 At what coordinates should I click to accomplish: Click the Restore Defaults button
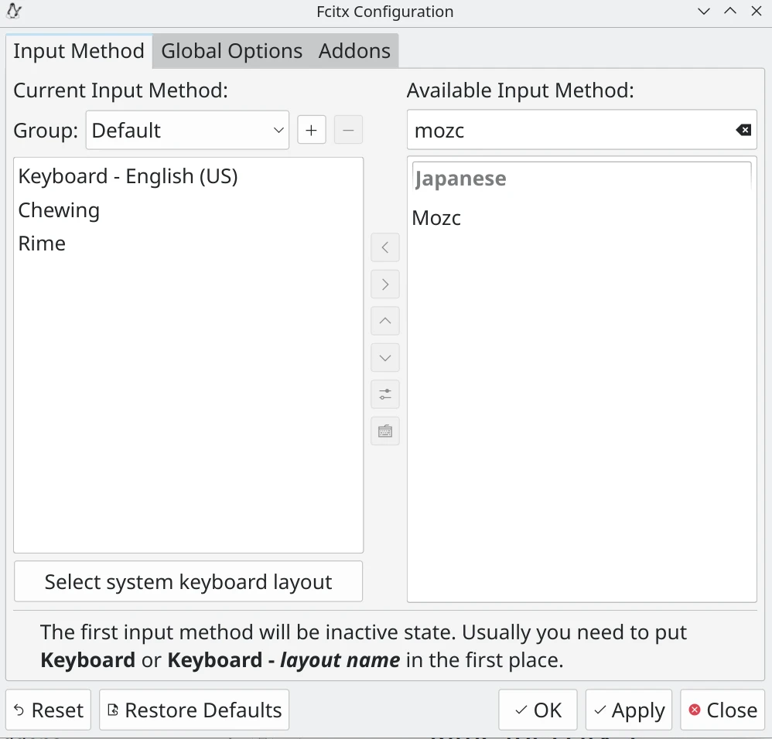pos(194,710)
